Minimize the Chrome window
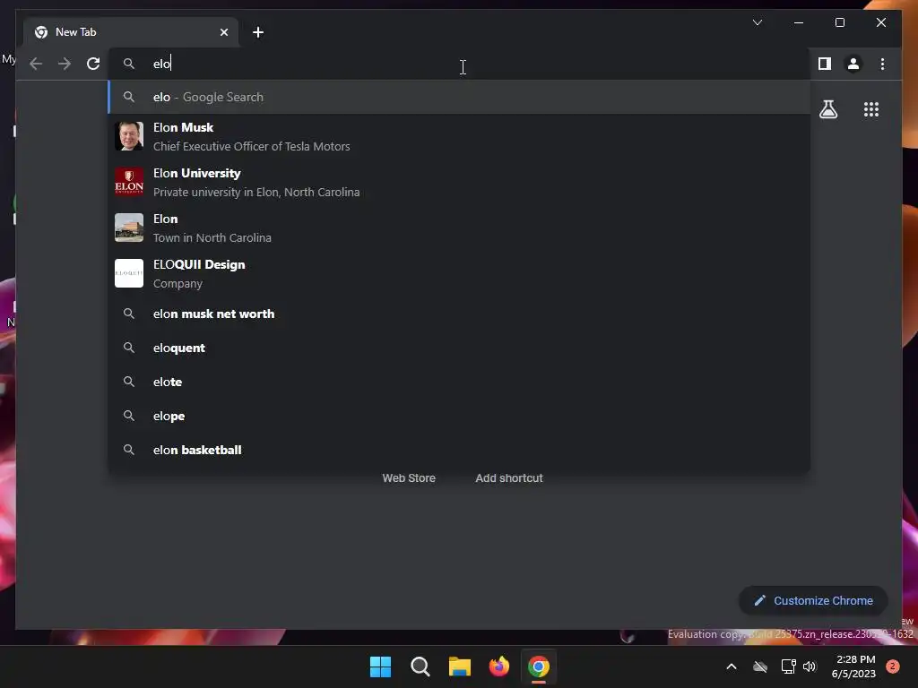The height and width of the screenshot is (688, 918). coord(799,22)
